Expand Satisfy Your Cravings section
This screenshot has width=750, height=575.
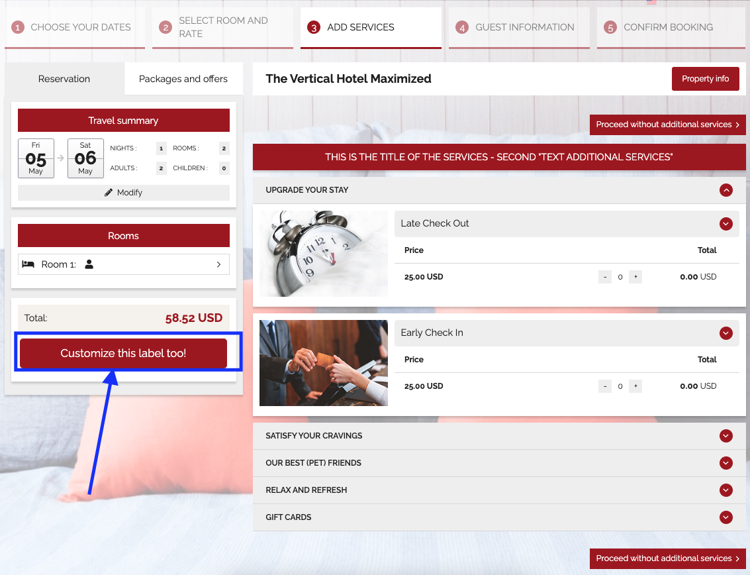point(499,436)
